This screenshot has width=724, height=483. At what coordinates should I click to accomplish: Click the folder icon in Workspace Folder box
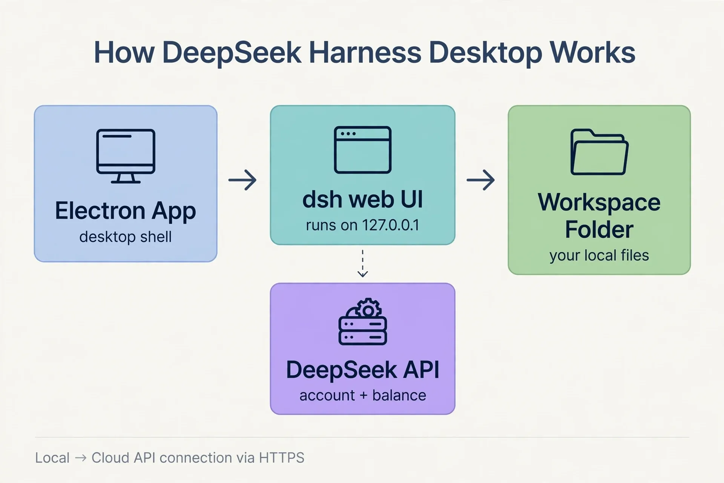(599, 152)
